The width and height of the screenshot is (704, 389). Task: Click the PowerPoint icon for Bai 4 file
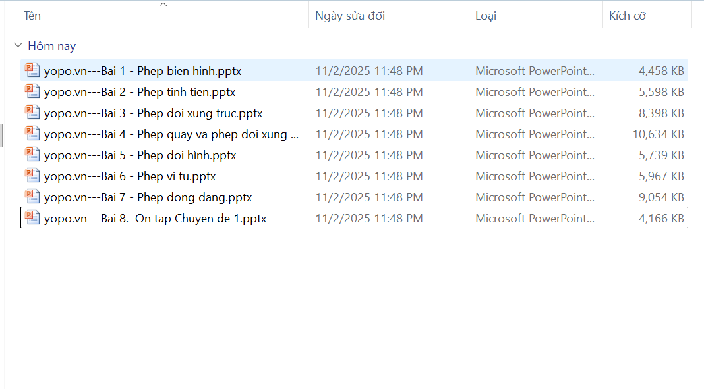coord(32,134)
